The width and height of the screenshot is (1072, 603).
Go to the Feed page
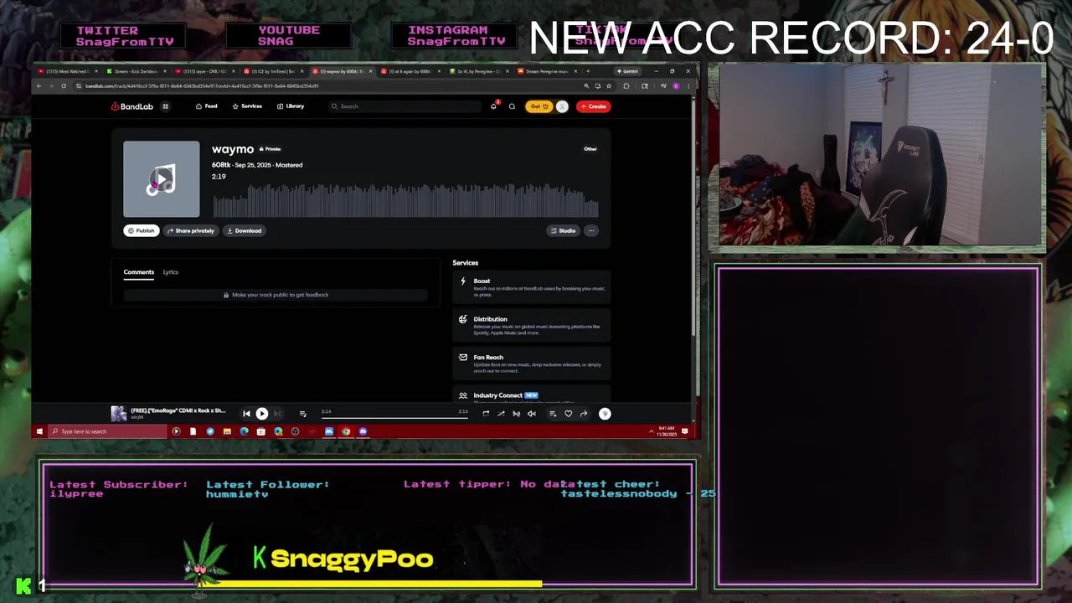coord(206,106)
